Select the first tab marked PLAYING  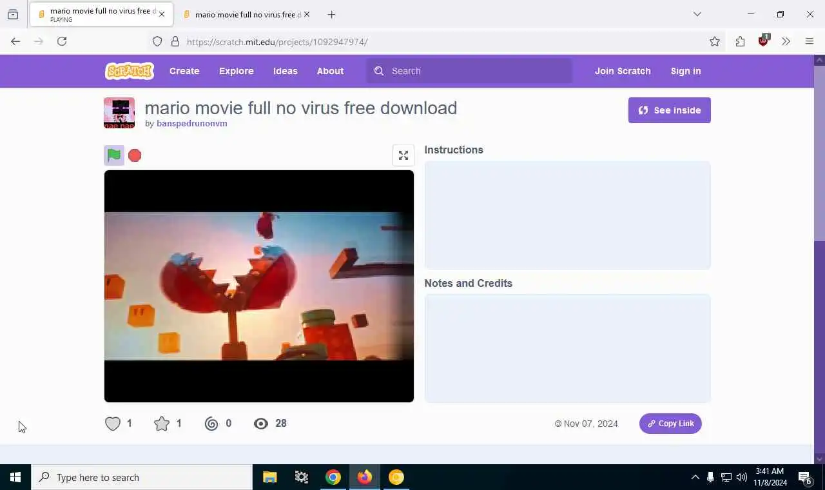pyautogui.click(x=101, y=14)
